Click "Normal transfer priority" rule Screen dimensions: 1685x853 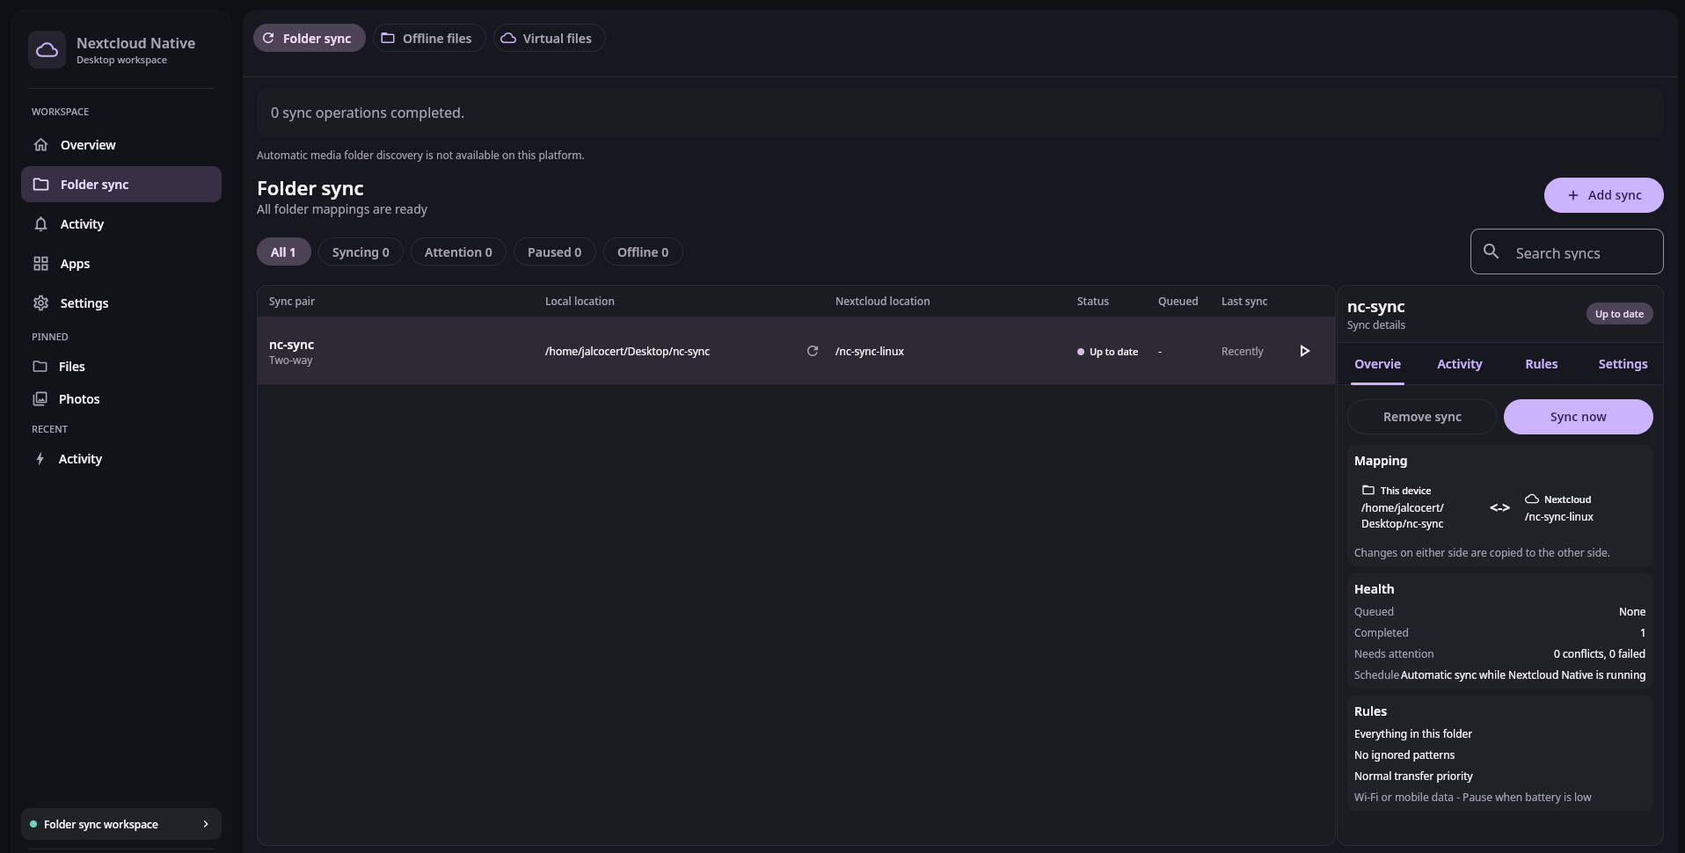click(1413, 776)
